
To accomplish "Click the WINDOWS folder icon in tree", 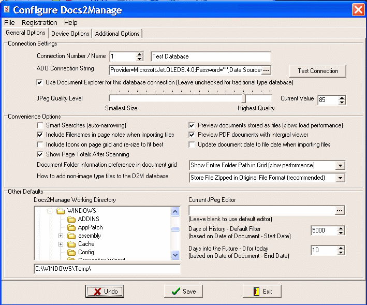I will pyautogui.click(x=61, y=211).
